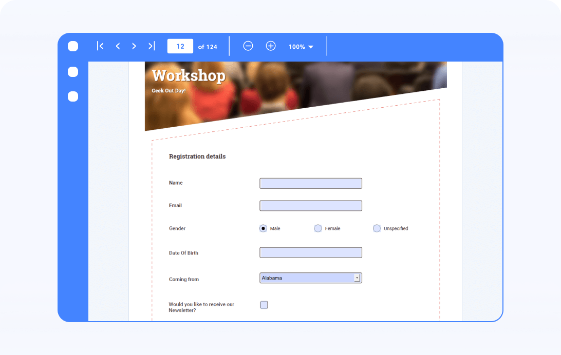Click the Name input field

pyautogui.click(x=310, y=183)
